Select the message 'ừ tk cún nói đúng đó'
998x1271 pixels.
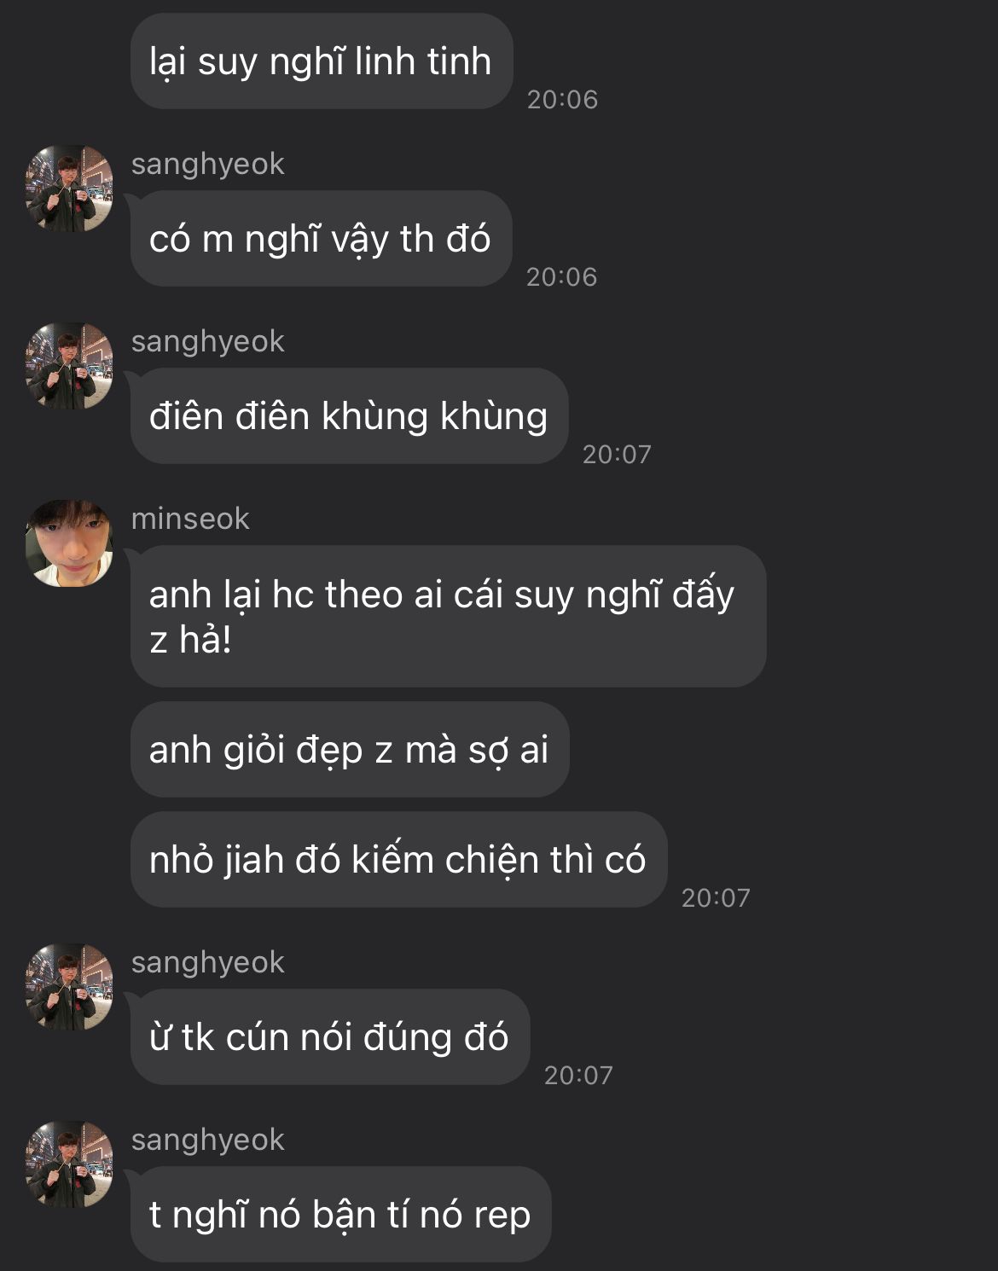[x=330, y=1037]
